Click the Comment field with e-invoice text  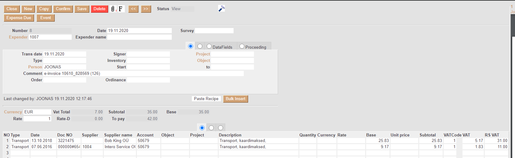(x=143, y=73)
